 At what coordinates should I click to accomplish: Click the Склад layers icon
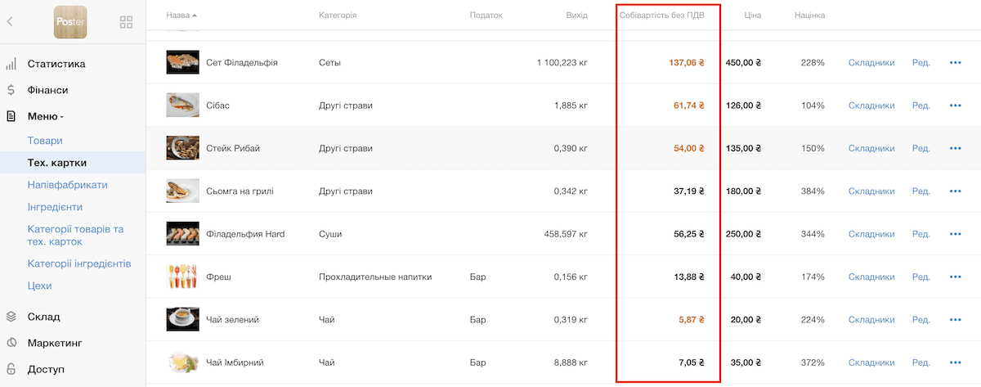(x=11, y=317)
